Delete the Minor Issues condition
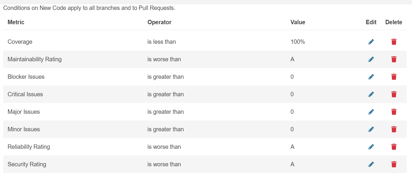The height and width of the screenshot is (173, 412). 394,129
